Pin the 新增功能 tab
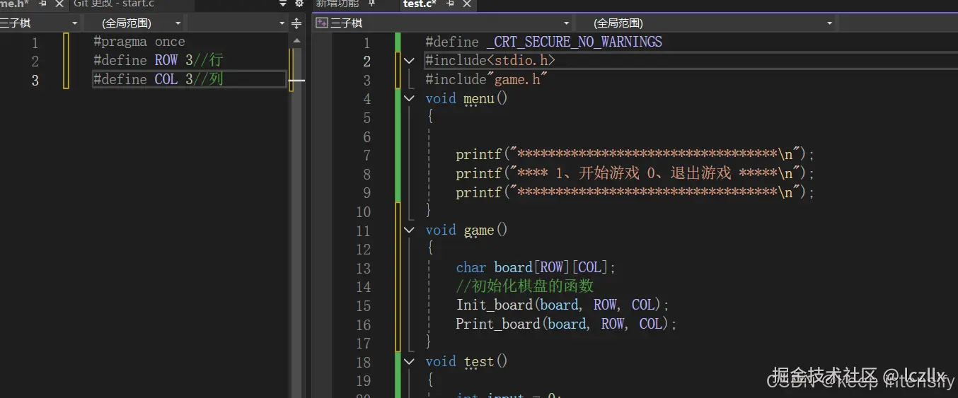Screen dimensions: 958x398 click(372, 4)
